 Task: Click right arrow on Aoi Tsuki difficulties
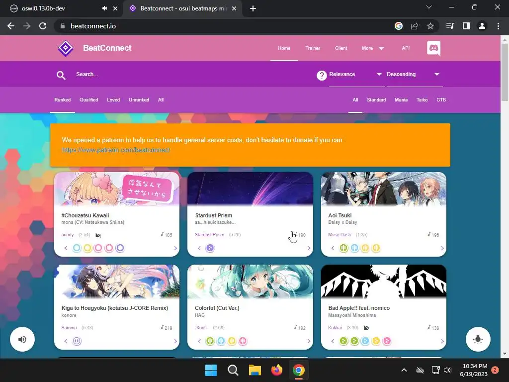click(442, 249)
